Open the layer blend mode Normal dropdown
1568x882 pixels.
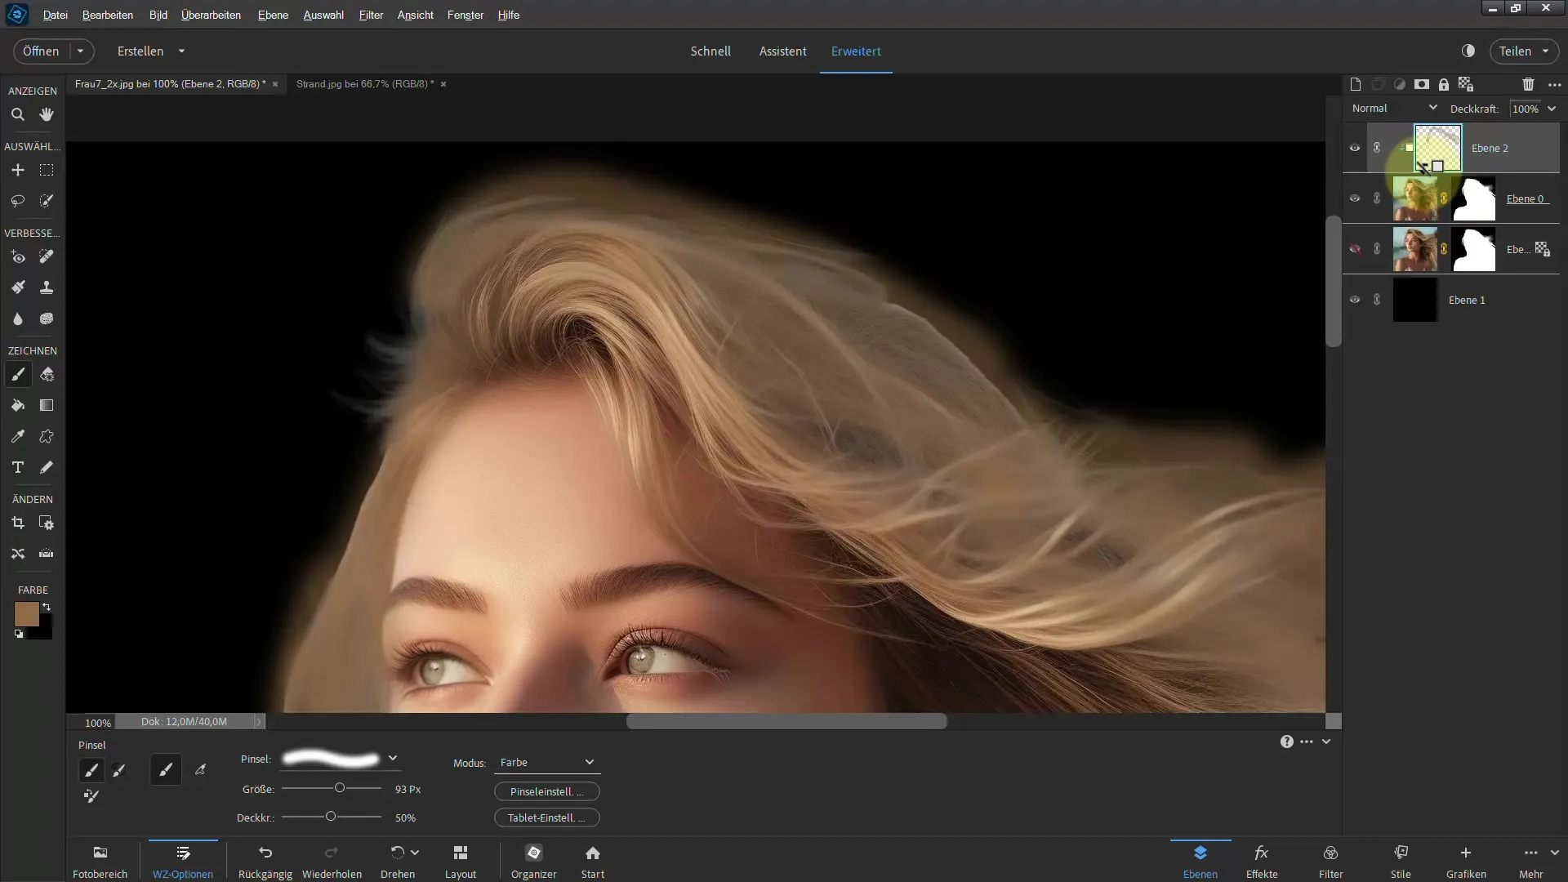coord(1394,108)
